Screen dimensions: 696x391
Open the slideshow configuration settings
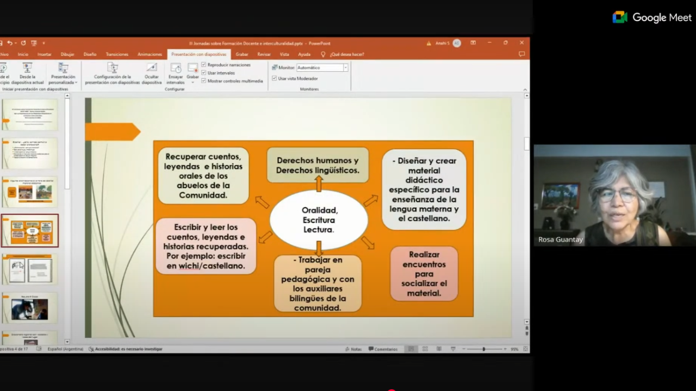click(112, 72)
